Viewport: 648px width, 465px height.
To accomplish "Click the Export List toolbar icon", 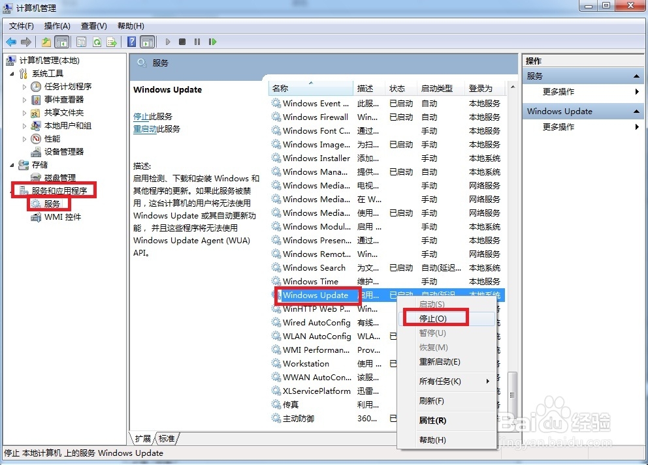I will pyautogui.click(x=112, y=42).
